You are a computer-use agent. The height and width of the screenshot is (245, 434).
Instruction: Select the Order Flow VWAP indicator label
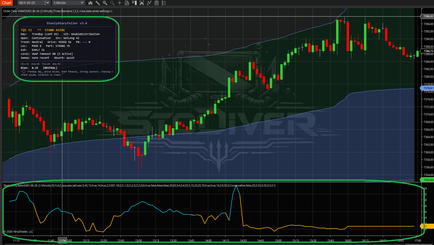(58, 11)
